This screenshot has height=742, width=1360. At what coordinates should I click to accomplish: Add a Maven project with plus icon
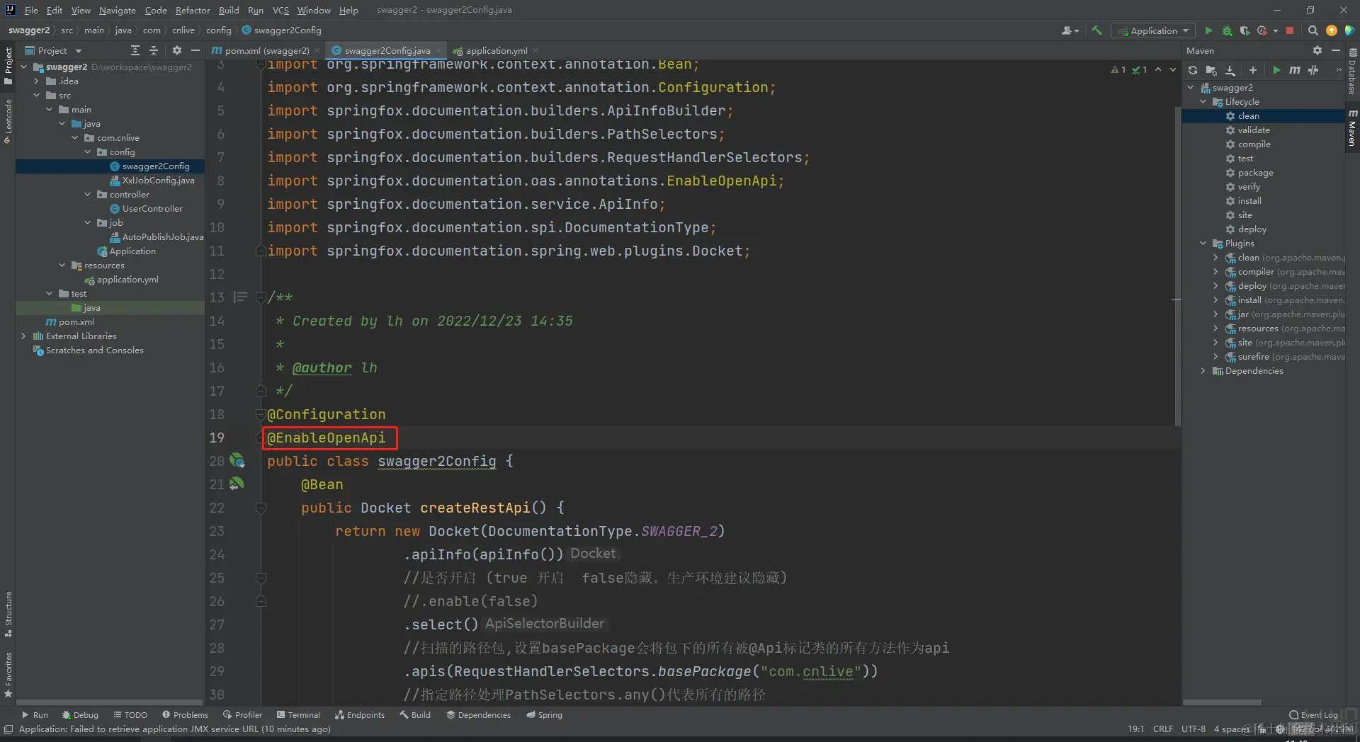(1253, 70)
